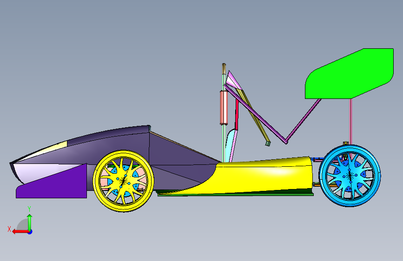Click the 'Y' axis label

coord(29,209)
